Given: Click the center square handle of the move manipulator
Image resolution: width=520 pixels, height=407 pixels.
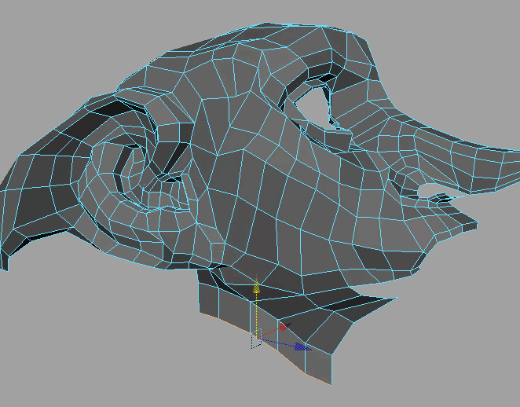Looking at the screenshot, I should [x=255, y=339].
